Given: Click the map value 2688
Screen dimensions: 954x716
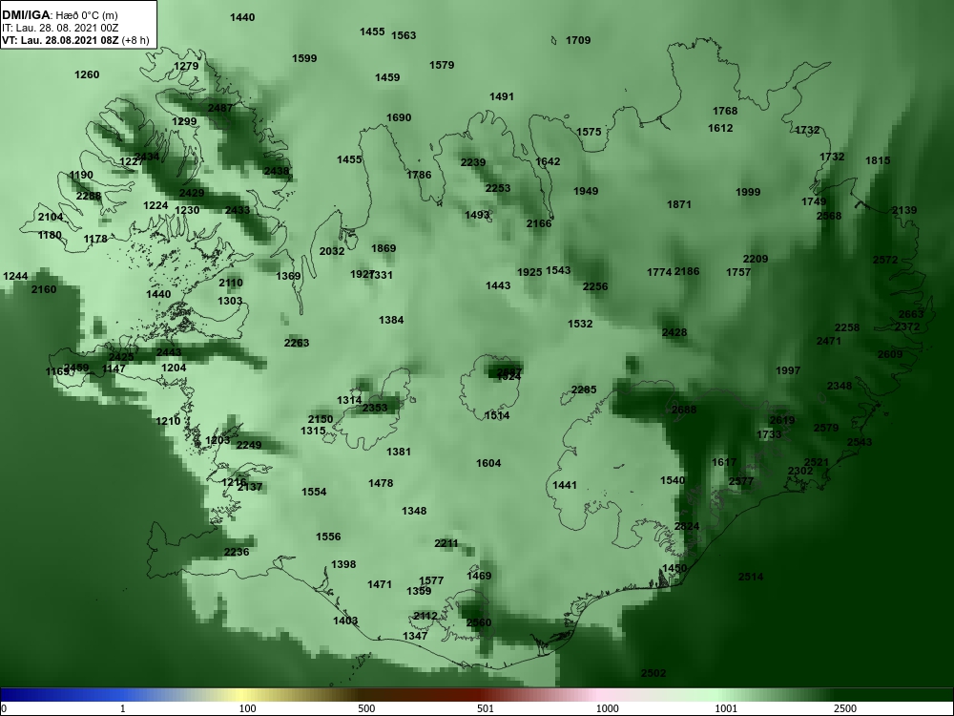Looking at the screenshot, I should pyautogui.click(x=684, y=410).
